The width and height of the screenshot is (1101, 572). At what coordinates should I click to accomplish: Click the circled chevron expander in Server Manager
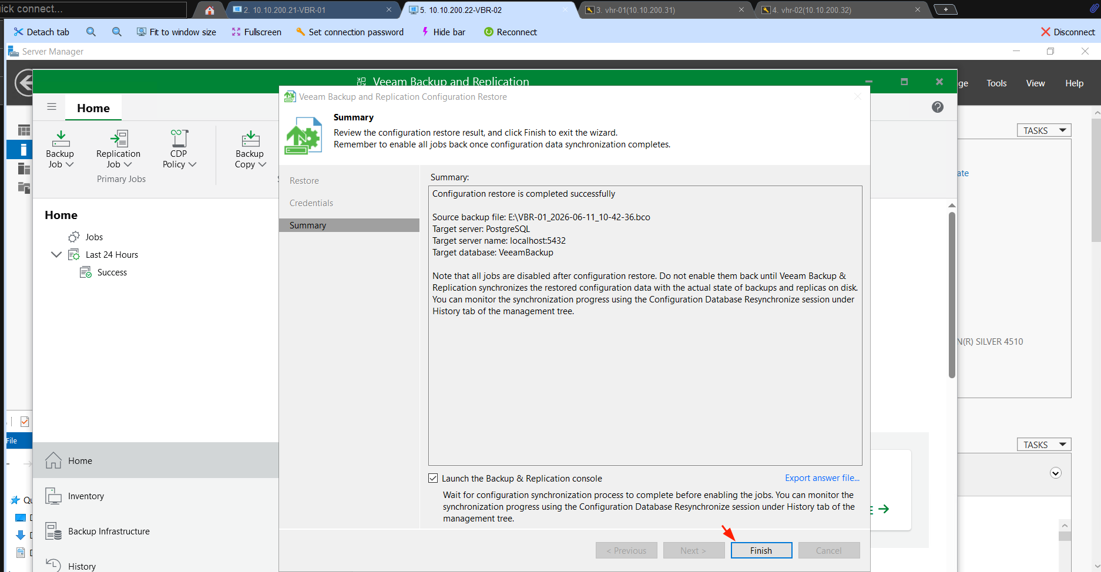[1056, 473]
